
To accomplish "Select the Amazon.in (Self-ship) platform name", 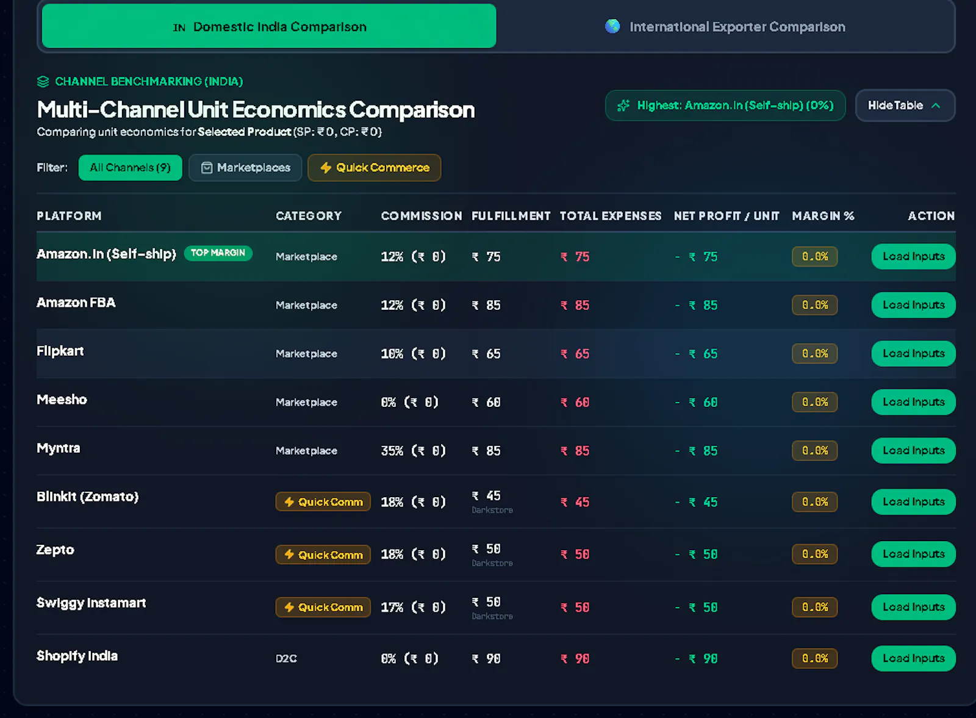I will 106,254.
